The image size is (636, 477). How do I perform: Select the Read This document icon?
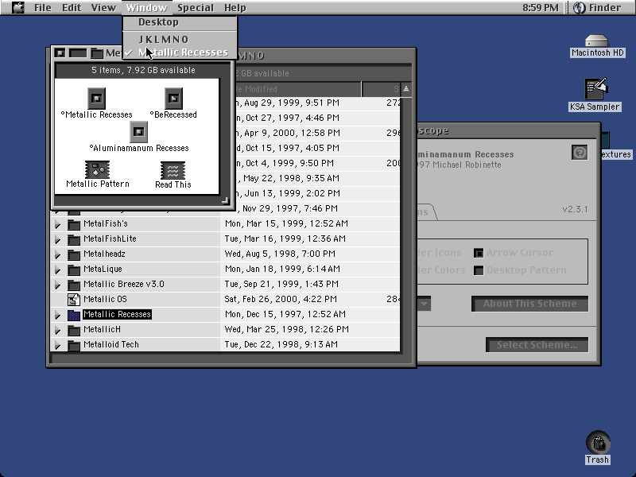(x=173, y=170)
